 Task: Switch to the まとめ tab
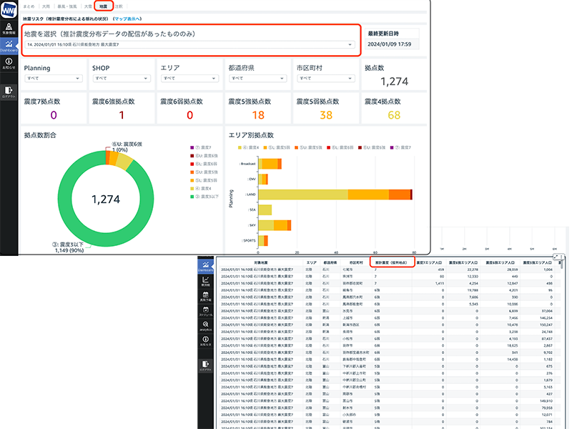coord(29,6)
